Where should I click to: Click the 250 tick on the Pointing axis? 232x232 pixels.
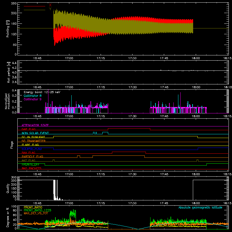(14, 3)
